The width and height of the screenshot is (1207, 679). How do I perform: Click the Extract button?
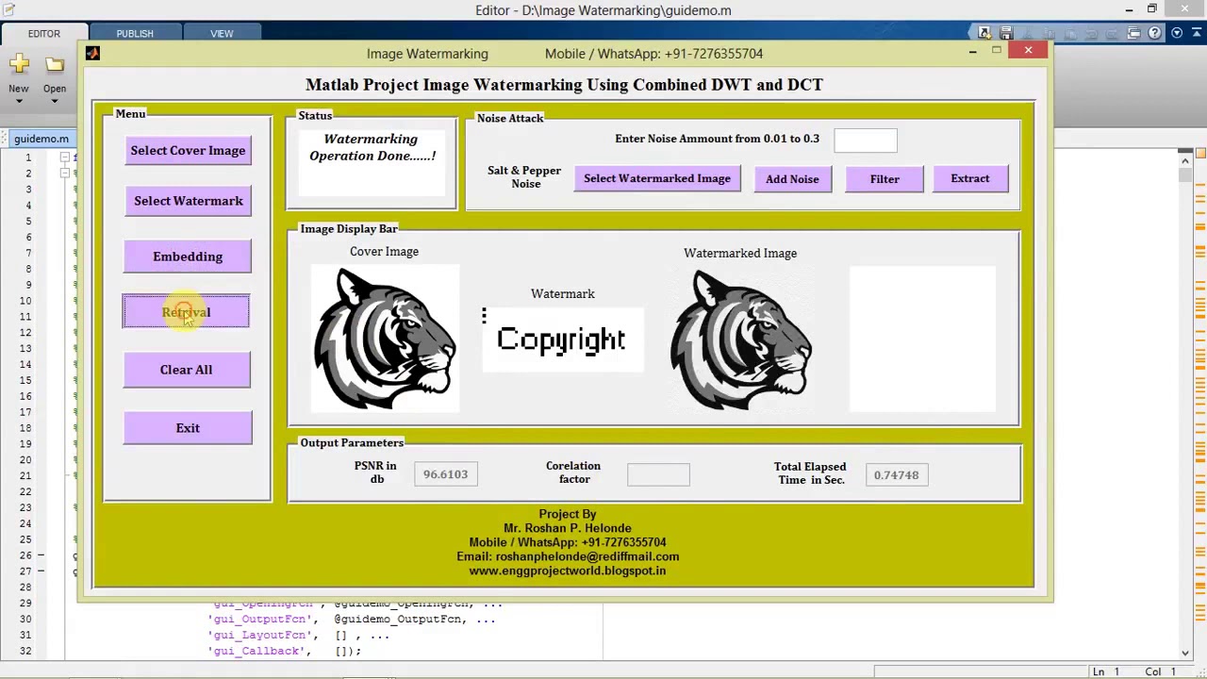(970, 179)
